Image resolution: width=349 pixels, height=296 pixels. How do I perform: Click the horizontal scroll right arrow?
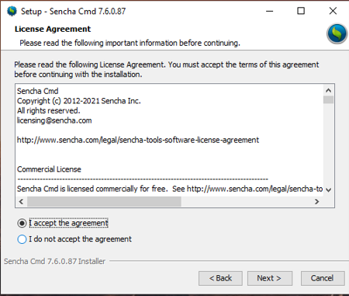[x=317, y=201]
